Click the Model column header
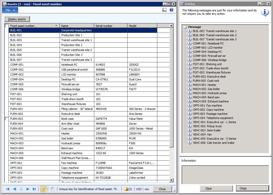 [142, 26]
